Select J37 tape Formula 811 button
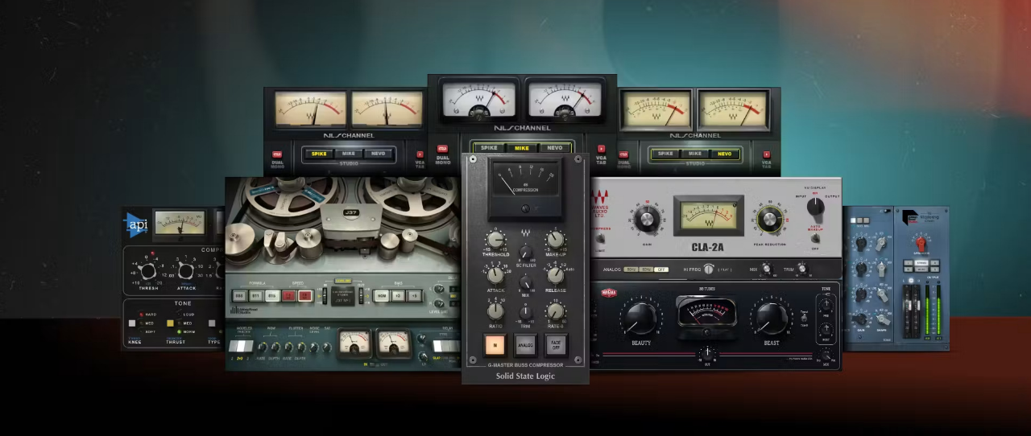Image resolution: width=1031 pixels, height=436 pixels. tap(255, 296)
